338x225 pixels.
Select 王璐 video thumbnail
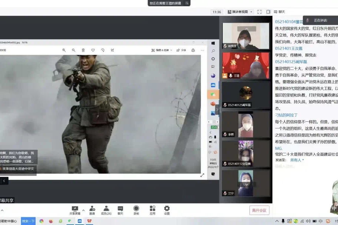tap(246, 66)
